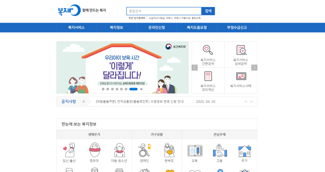The height and width of the screenshot is (172, 325).
Task: Click the blue 검색 search button
Action: [208, 11]
